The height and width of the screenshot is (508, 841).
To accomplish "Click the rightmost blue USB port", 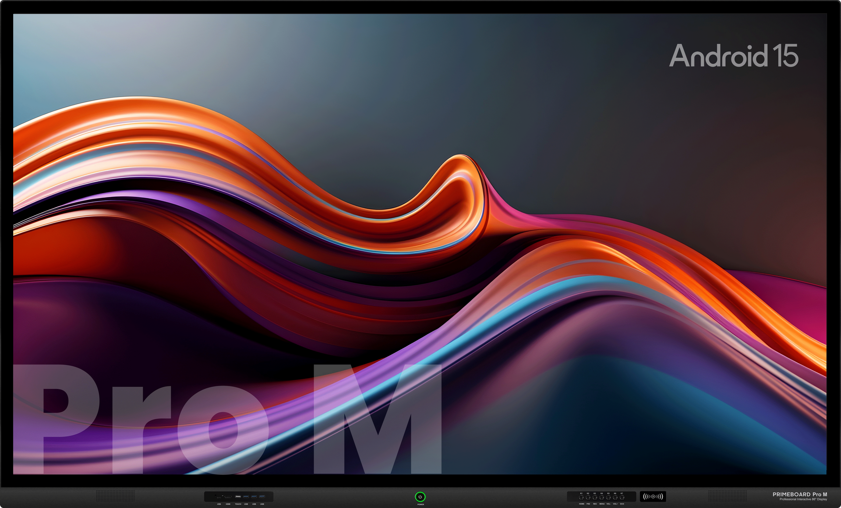I will coord(262,497).
